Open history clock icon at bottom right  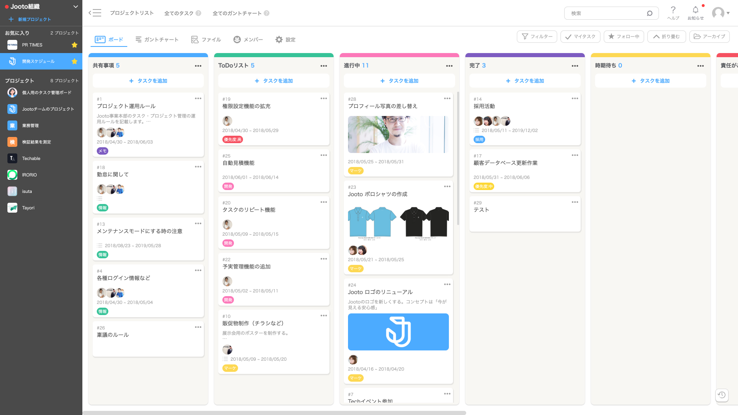tap(722, 395)
